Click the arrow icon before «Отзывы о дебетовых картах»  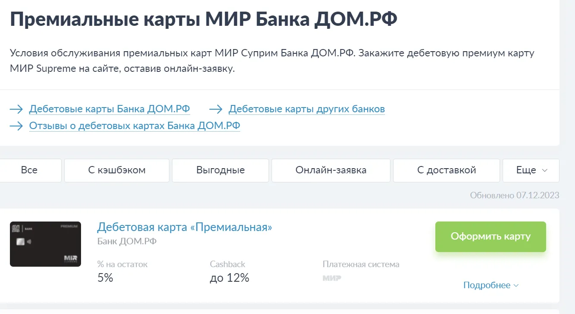click(x=16, y=126)
